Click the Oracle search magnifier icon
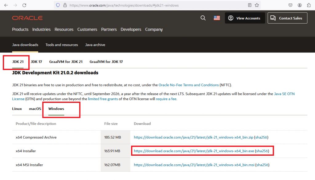Image resolution: width=315 pixels, height=180 pixels. point(203,18)
